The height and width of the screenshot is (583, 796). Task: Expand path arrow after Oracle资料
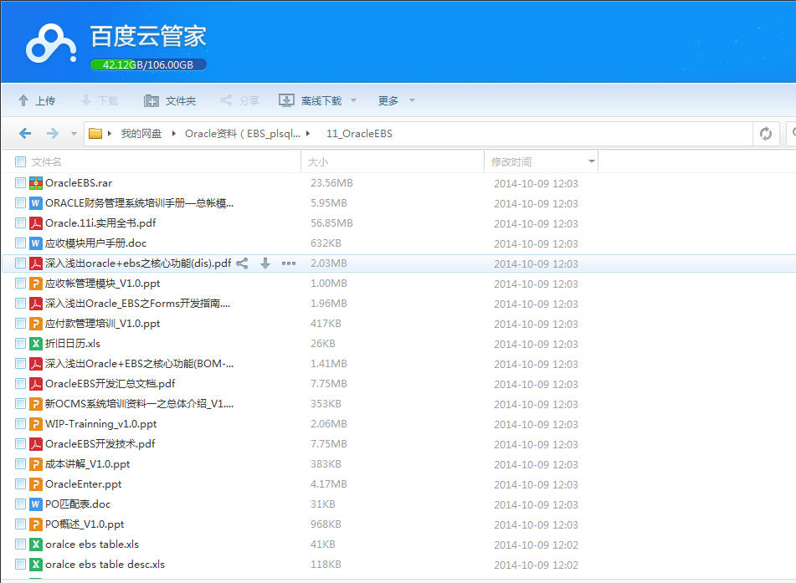click(308, 134)
